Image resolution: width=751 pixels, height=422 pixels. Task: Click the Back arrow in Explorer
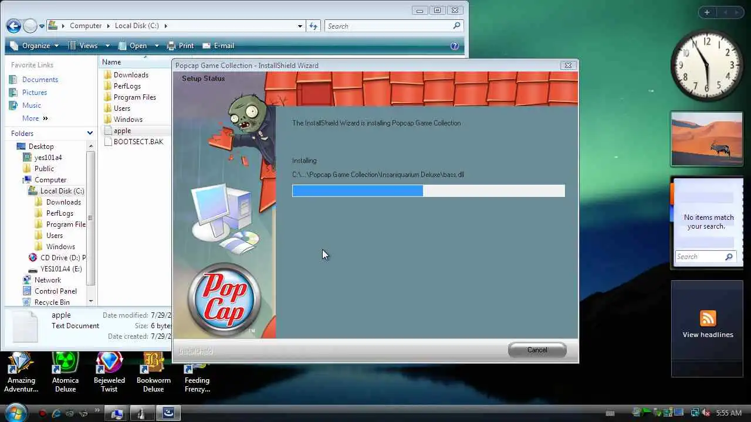click(13, 26)
